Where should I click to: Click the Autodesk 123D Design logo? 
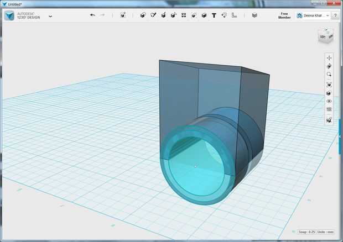9,15
